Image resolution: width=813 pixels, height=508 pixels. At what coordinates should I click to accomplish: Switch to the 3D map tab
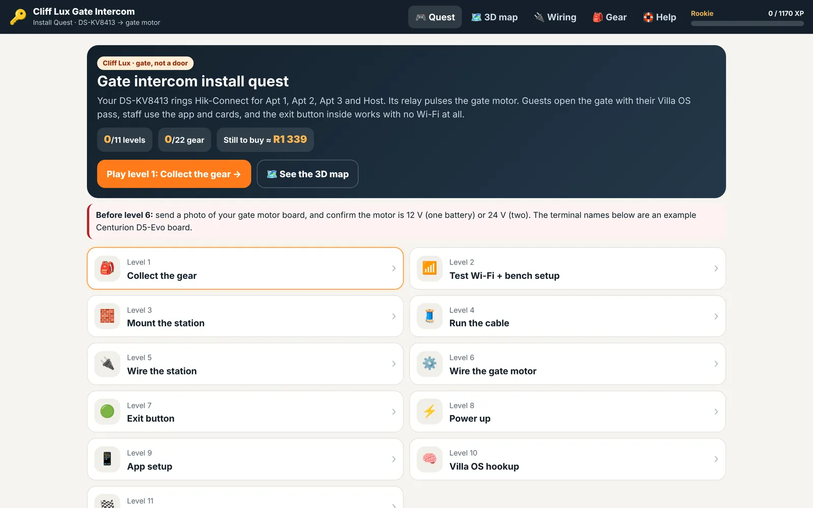(x=494, y=17)
